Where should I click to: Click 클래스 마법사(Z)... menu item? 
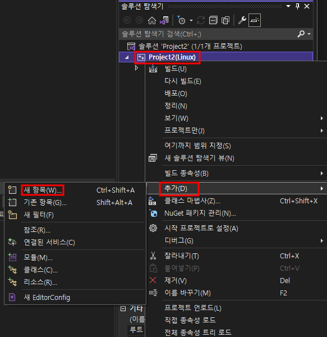click(236, 201)
